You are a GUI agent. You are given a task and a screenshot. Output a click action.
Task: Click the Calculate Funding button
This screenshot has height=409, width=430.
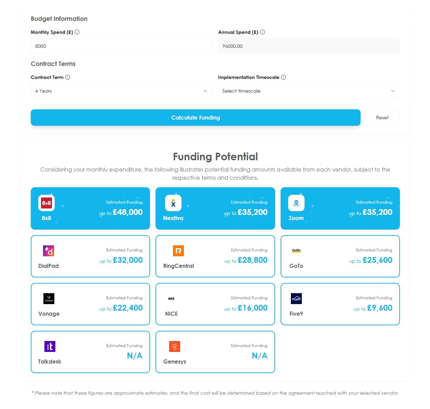pos(196,118)
